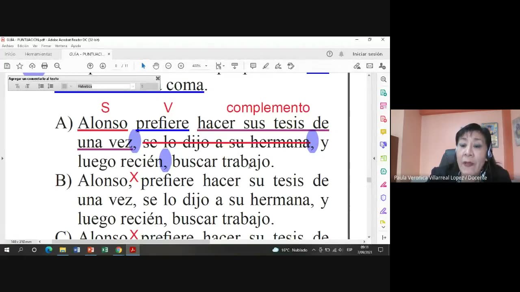Open the Acrobat help question mark
The height and width of the screenshot is (292, 520).
coord(329,54)
